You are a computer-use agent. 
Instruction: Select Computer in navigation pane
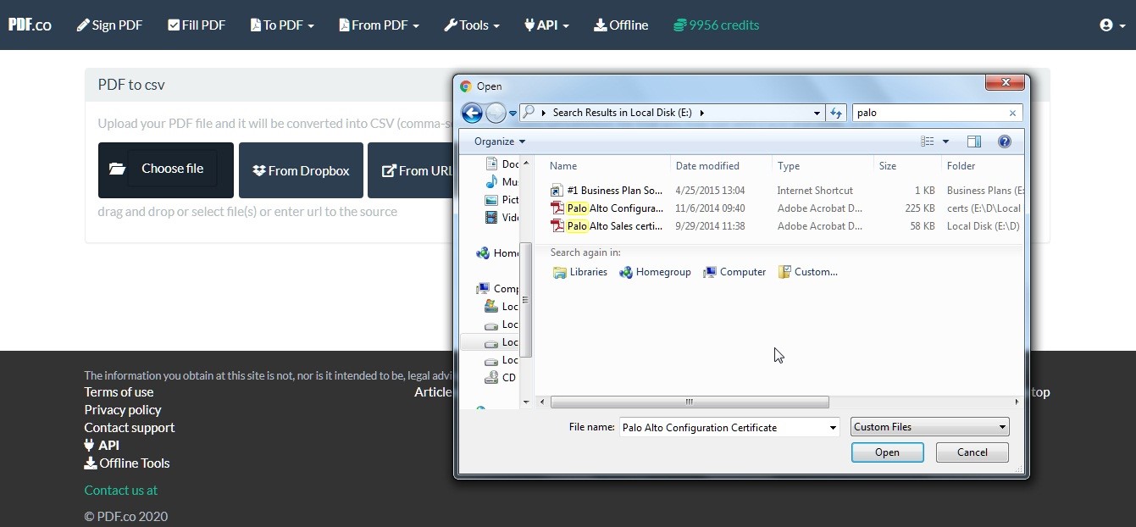498,289
